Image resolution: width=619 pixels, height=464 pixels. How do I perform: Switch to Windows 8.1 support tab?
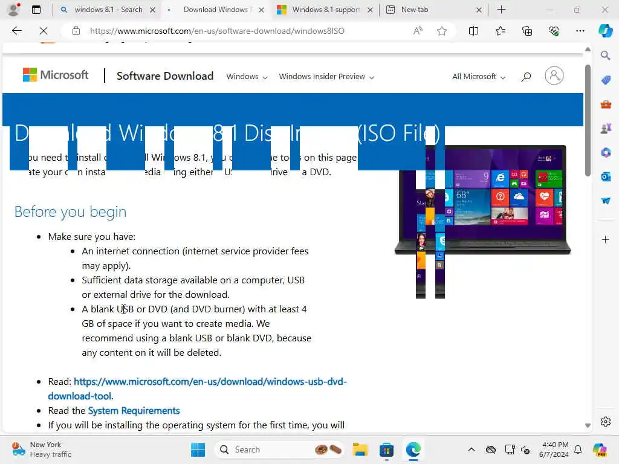pyautogui.click(x=325, y=10)
